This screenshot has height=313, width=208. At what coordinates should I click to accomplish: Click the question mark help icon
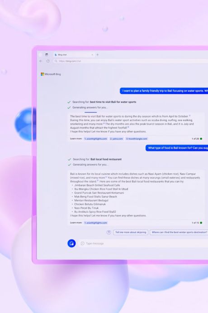[109, 232]
